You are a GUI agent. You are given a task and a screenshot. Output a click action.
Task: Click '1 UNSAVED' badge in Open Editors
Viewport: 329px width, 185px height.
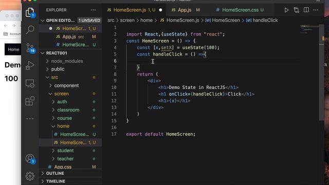pyautogui.click(x=89, y=21)
